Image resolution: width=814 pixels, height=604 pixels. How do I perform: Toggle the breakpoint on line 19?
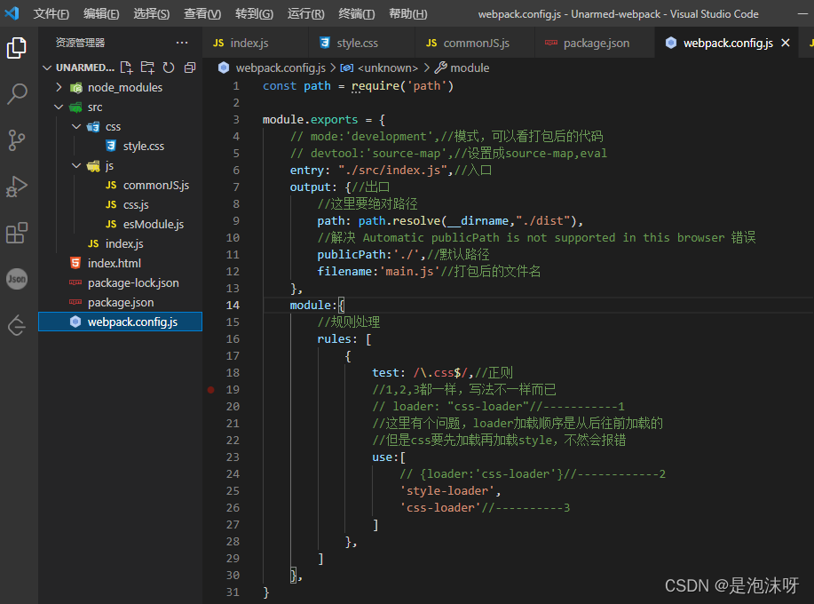pos(210,389)
